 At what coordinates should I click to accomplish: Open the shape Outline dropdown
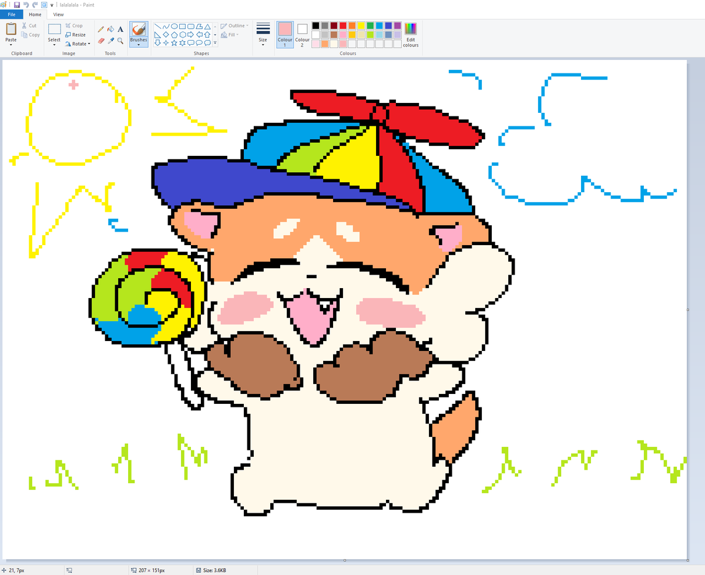(x=235, y=25)
